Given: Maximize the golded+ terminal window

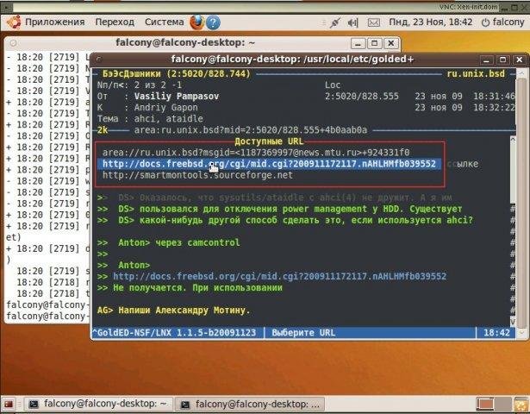Looking at the screenshot, I should click(x=503, y=60).
